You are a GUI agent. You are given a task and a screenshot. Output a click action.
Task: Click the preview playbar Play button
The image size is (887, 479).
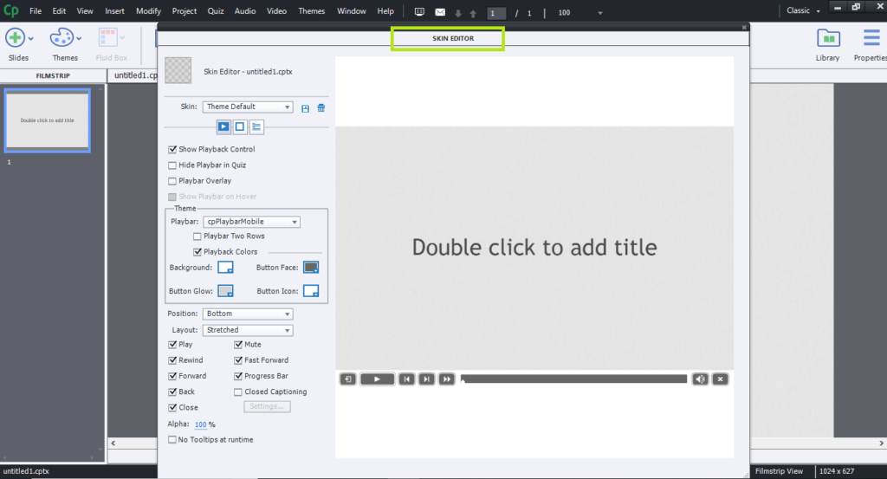377,379
